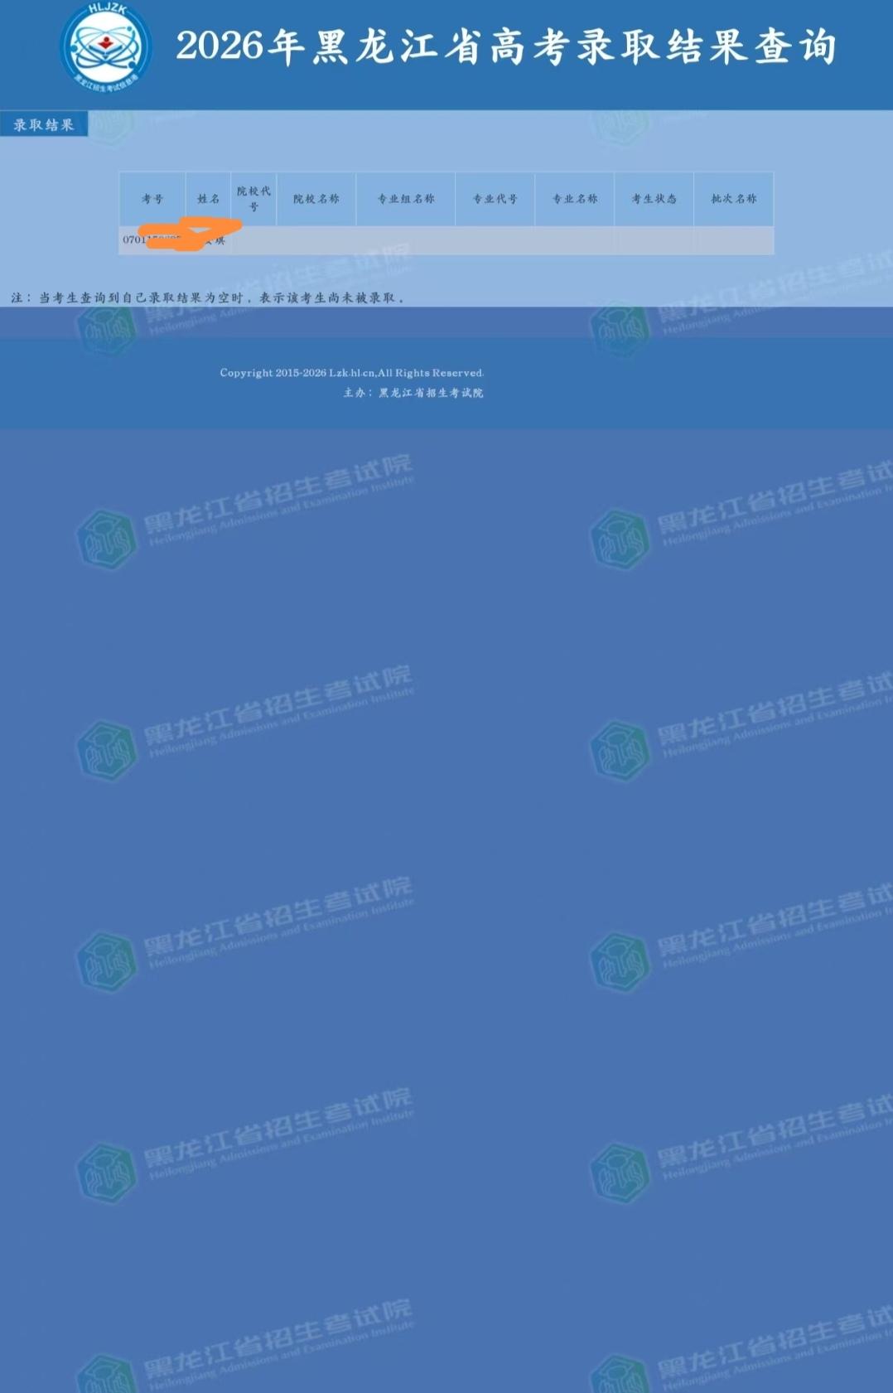The image size is (893, 1393).
Task: Click the 主办:黑龙江省招生考试院 footer text
Action: pyautogui.click(x=413, y=393)
